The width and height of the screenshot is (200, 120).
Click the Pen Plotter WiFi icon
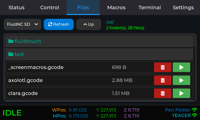click(x=194, y=110)
